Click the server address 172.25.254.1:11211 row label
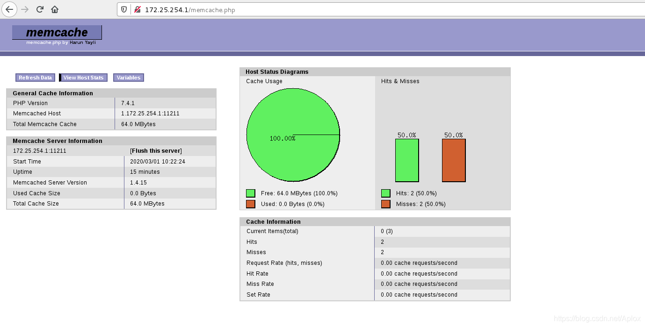Screen dimensions: 645x327 (40, 151)
